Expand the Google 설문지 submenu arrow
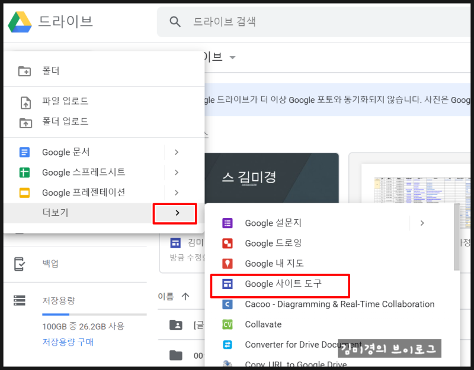The width and height of the screenshot is (474, 370). (422, 223)
